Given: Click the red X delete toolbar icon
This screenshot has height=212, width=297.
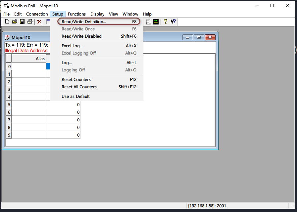Looking at the screenshot, I should click(39, 22).
